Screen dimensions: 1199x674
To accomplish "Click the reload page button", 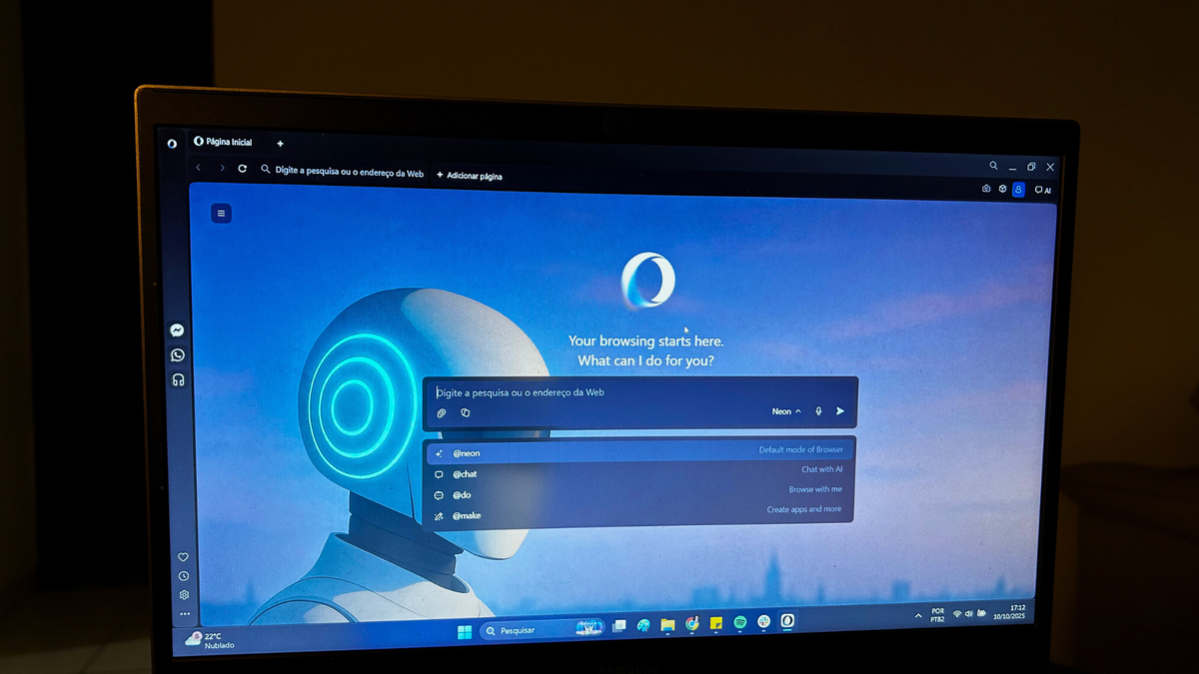I will [242, 169].
